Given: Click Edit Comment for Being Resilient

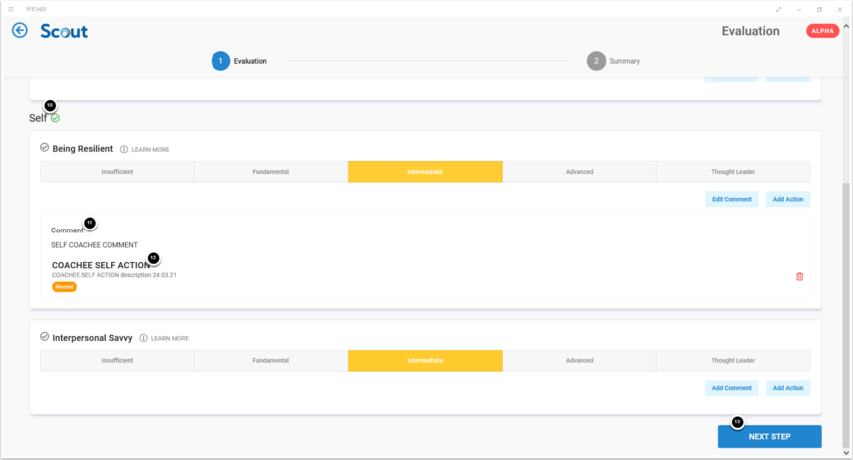Looking at the screenshot, I should (731, 199).
